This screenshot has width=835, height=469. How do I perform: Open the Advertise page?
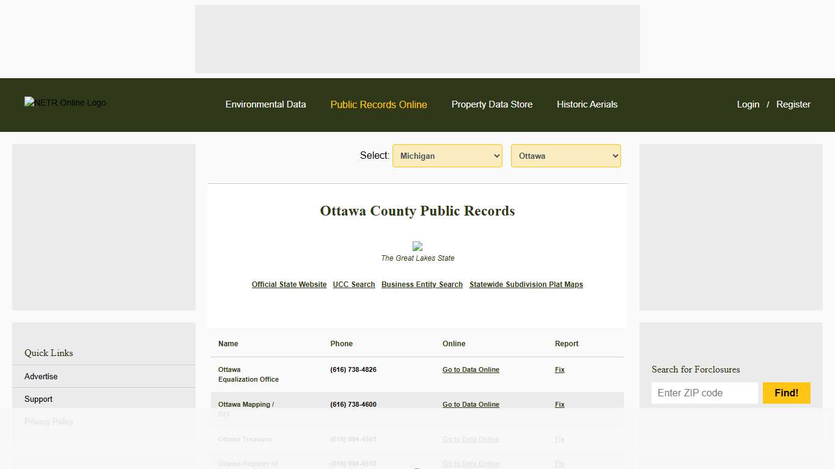[40, 376]
